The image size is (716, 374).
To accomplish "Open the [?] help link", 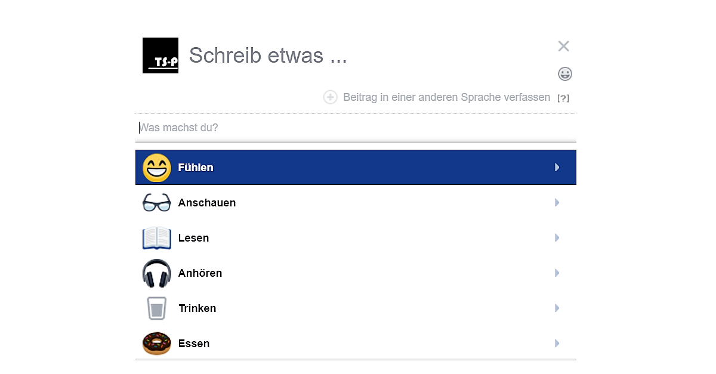I will coord(563,98).
